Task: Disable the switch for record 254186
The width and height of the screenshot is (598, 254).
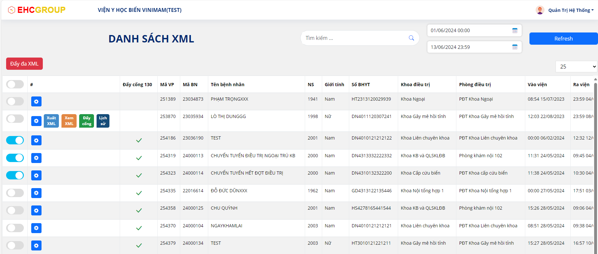Action: [15, 141]
